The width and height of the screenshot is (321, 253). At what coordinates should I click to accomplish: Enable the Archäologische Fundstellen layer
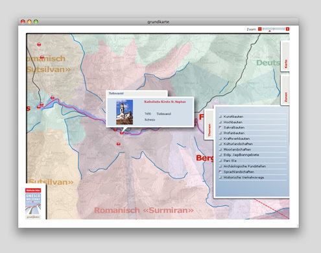[x=220, y=166]
